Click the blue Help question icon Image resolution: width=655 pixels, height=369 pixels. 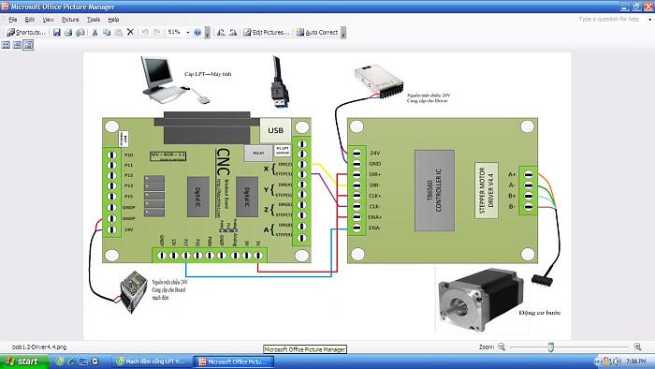[197, 32]
